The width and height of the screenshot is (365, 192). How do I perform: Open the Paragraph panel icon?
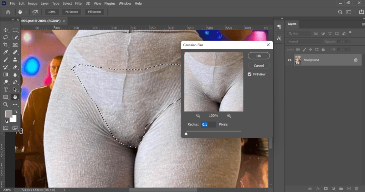(279, 27)
